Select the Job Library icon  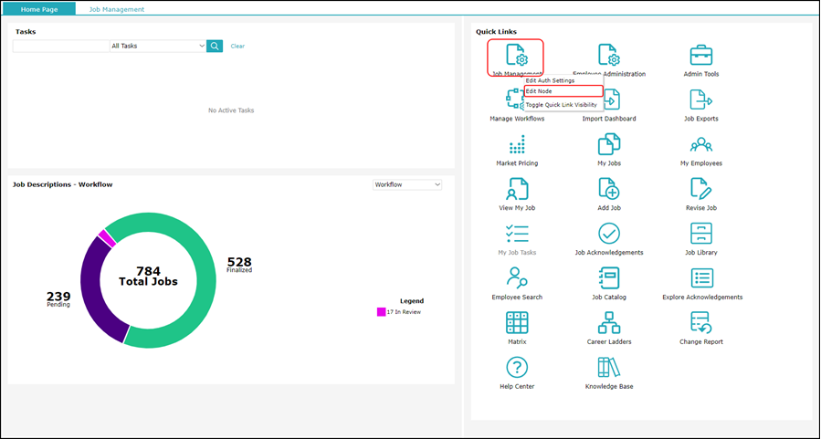700,233
